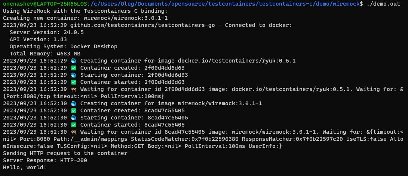Click the 'onenashev@LAPTOP-25K65LOS' prompt user text

[x=45, y=4]
